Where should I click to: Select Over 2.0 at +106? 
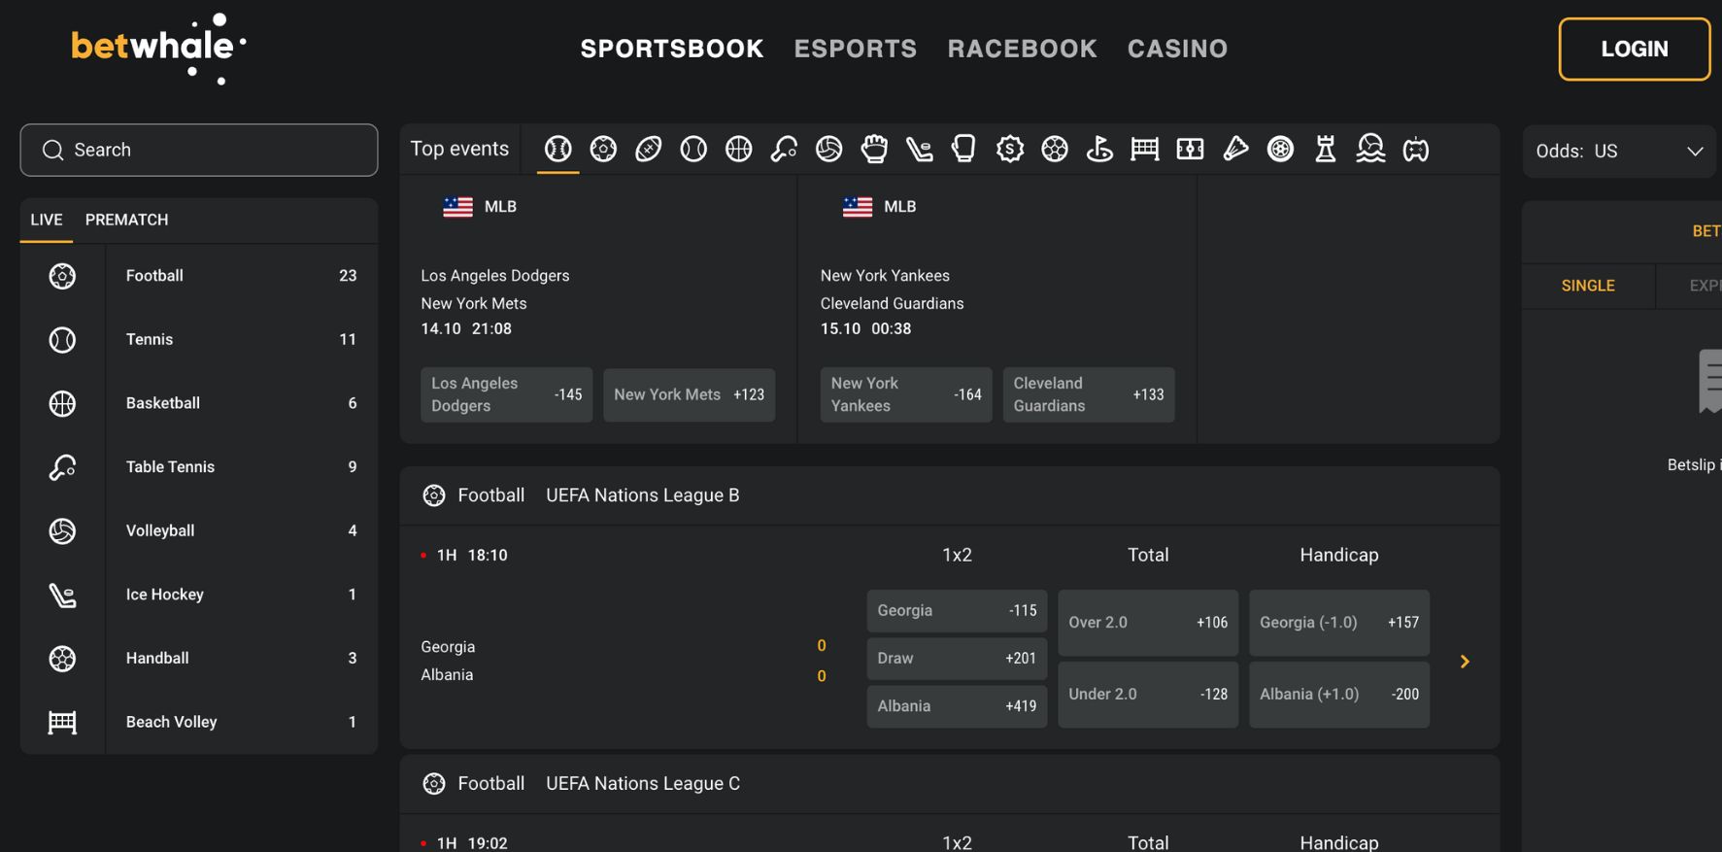(x=1148, y=623)
